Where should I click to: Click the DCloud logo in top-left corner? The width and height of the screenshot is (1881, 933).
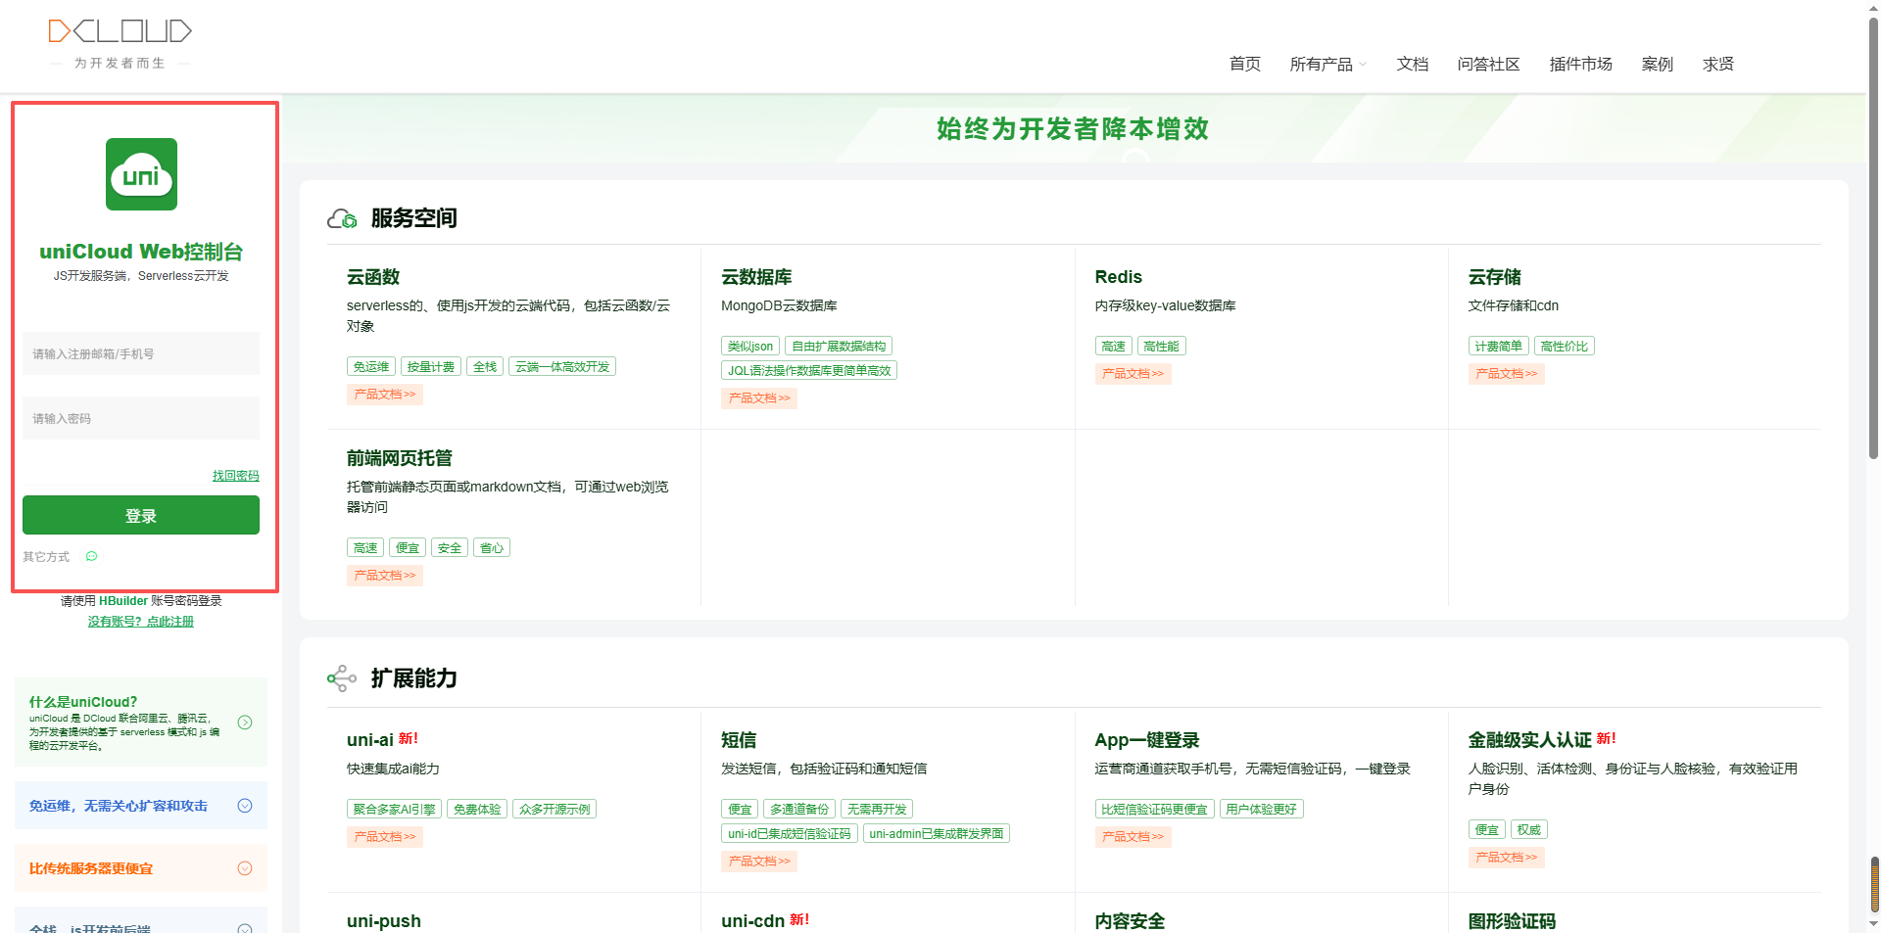point(120,30)
